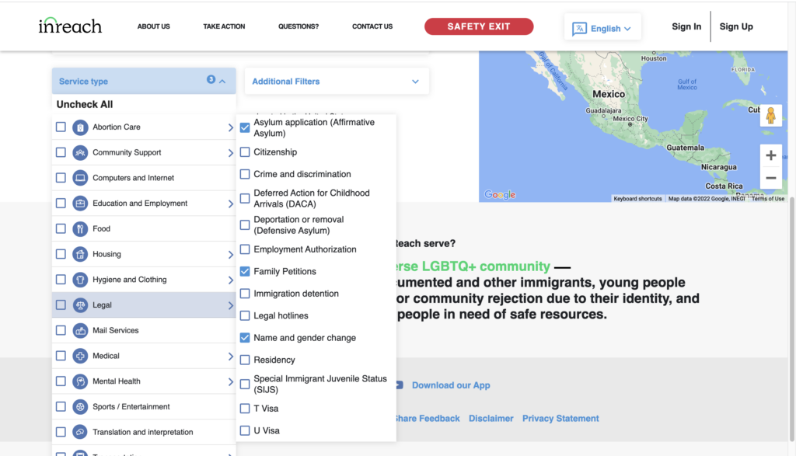Expand the Education and Employment subcategories arrow

(x=230, y=204)
